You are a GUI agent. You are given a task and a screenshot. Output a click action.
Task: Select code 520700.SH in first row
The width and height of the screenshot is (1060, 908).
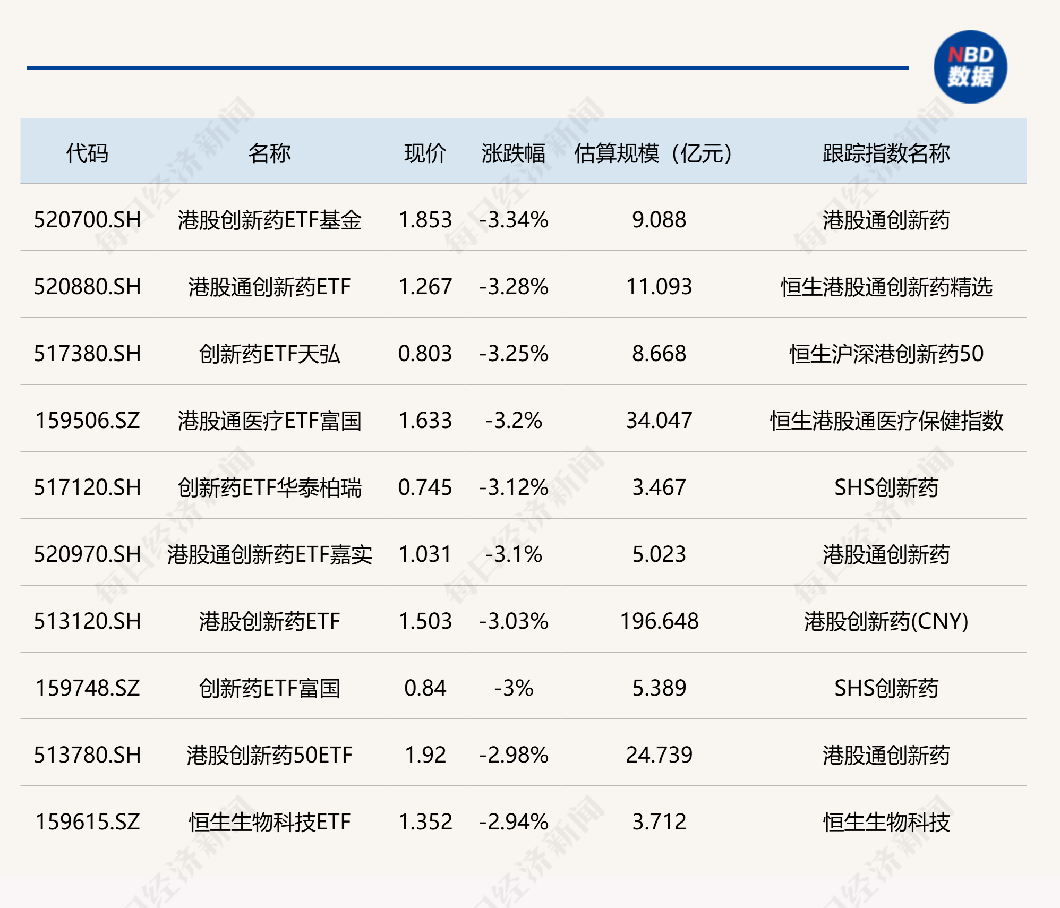[x=87, y=220]
